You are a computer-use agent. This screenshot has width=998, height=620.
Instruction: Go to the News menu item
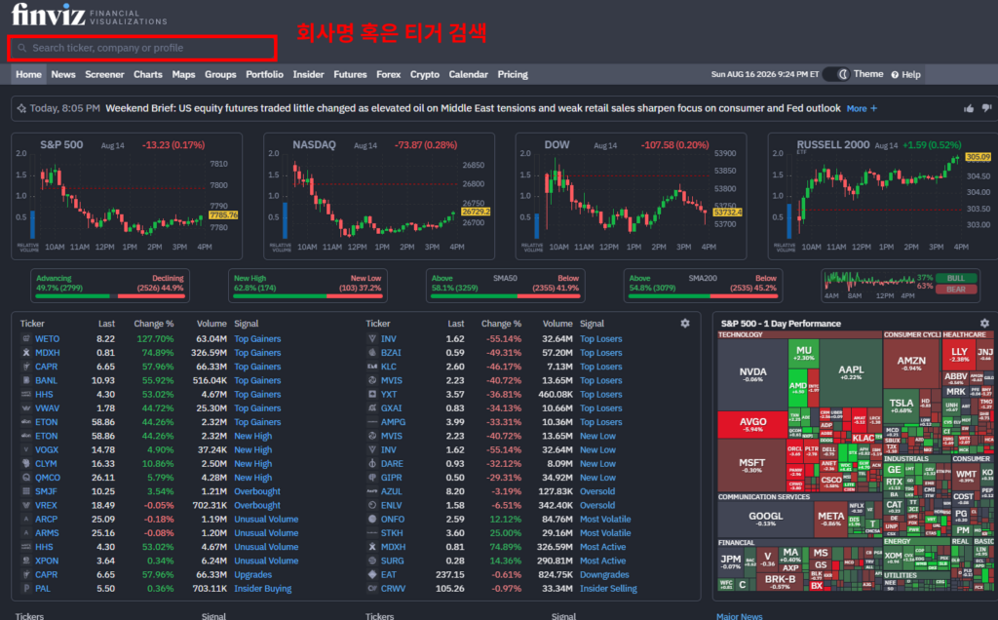click(x=63, y=74)
